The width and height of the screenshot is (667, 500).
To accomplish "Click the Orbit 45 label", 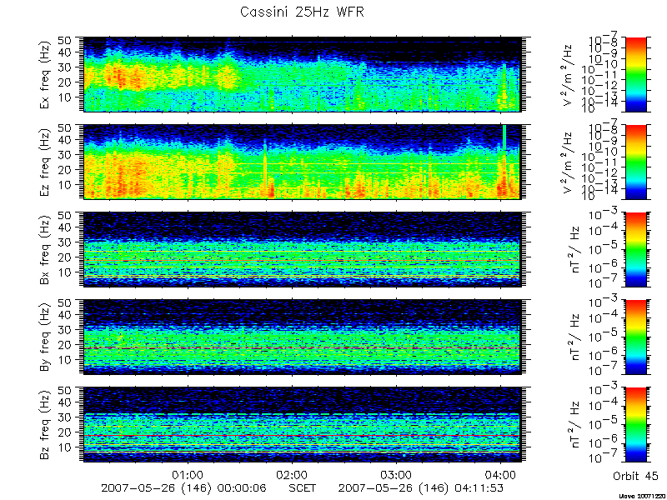I will (635, 476).
